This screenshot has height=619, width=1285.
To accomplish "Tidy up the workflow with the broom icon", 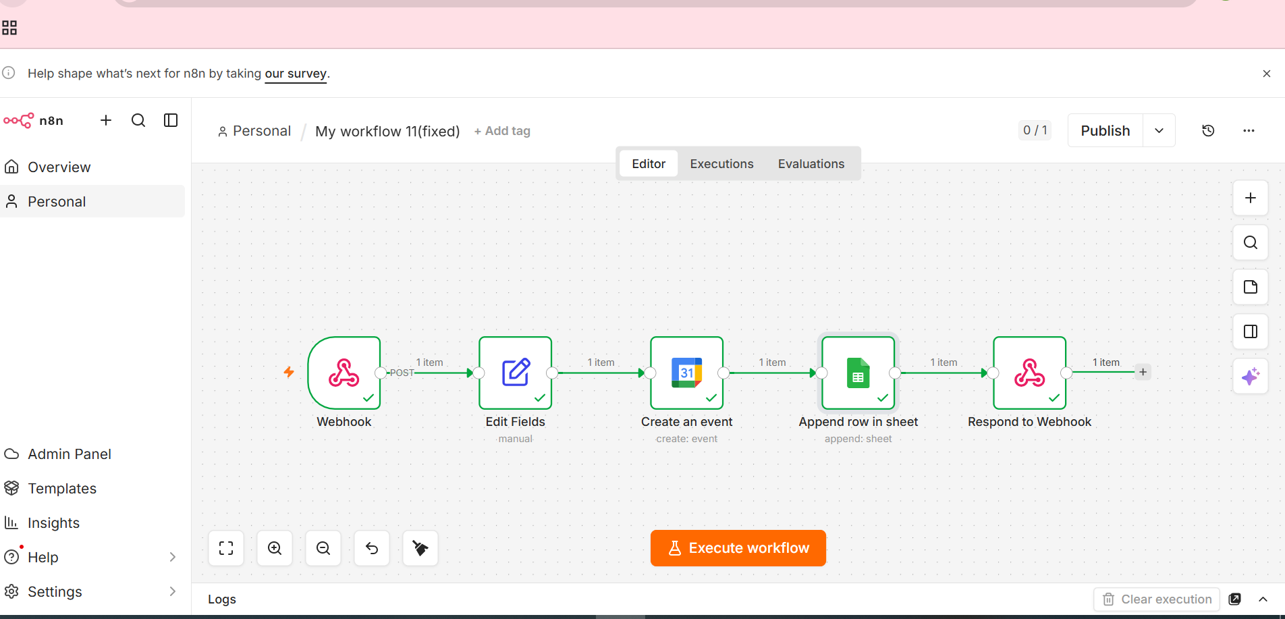I will (420, 548).
